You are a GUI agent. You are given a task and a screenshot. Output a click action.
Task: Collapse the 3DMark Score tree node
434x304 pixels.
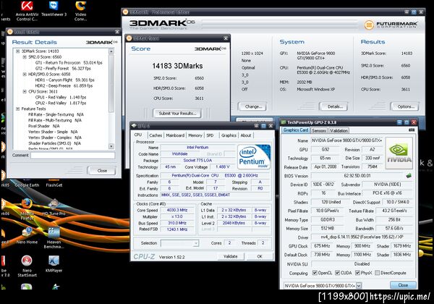pyautogui.click(x=17, y=51)
